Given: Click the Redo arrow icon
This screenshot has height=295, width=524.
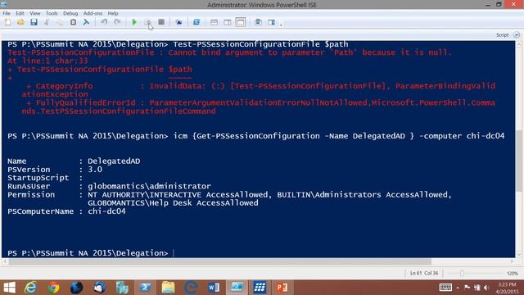Looking at the screenshot, I should coord(117,22).
